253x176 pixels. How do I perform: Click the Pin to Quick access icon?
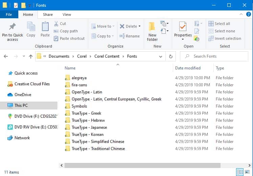(13, 27)
